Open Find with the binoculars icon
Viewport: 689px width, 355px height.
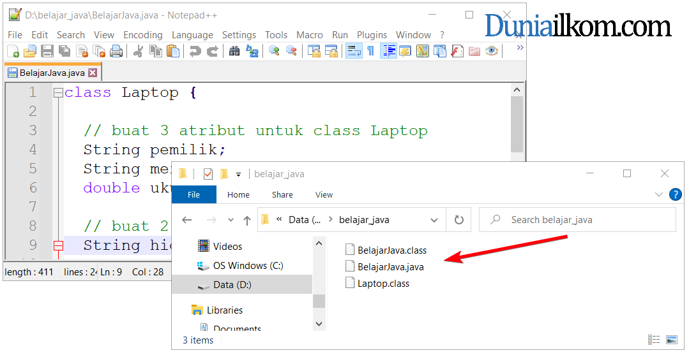pyautogui.click(x=234, y=52)
